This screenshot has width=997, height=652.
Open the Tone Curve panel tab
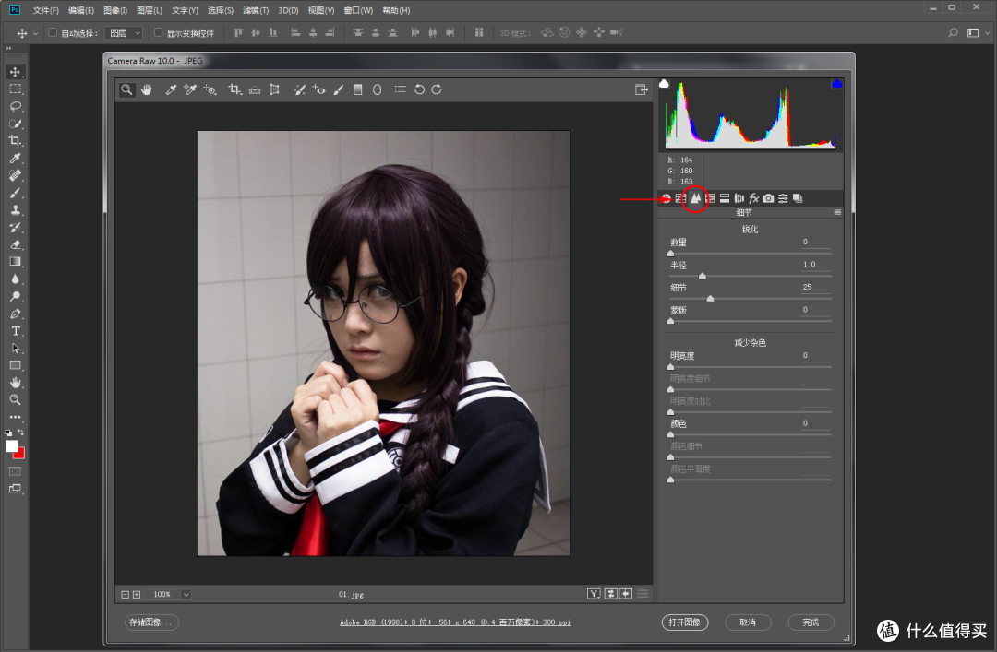[x=680, y=197]
